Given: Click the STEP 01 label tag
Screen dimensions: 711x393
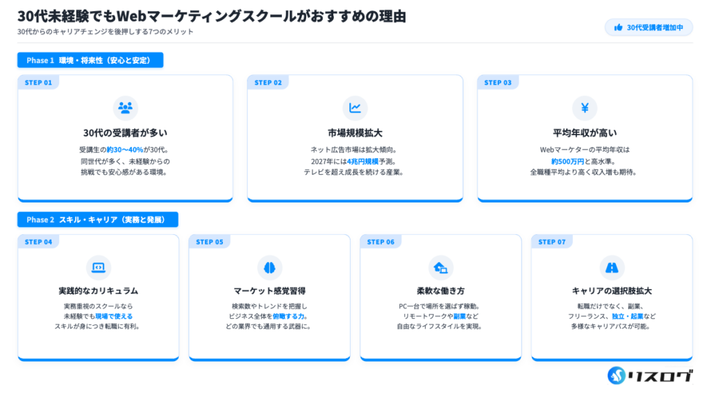Looking at the screenshot, I should tap(38, 82).
